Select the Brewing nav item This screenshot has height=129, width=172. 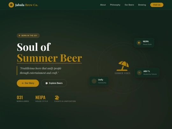(x=142, y=5)
